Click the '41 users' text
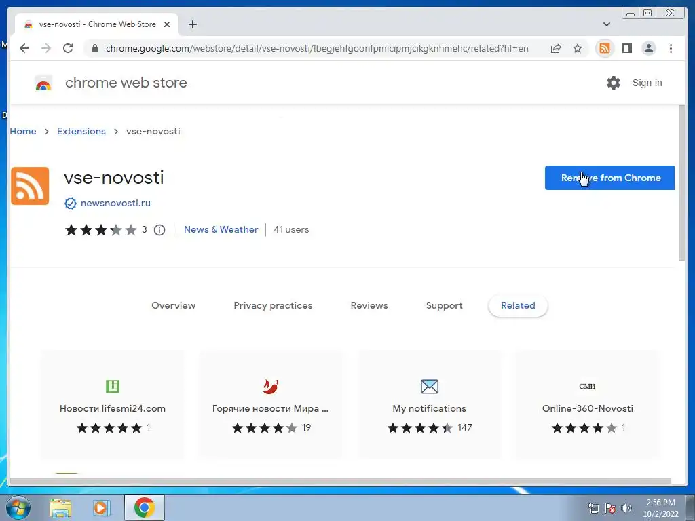This screenshot has width=695, height=521. 291,230
